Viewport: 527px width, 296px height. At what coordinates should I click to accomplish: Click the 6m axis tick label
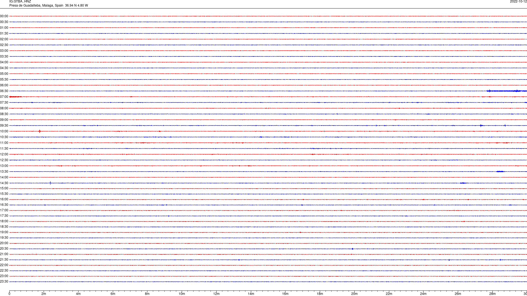pyautogui.click(x=113, y=294)
